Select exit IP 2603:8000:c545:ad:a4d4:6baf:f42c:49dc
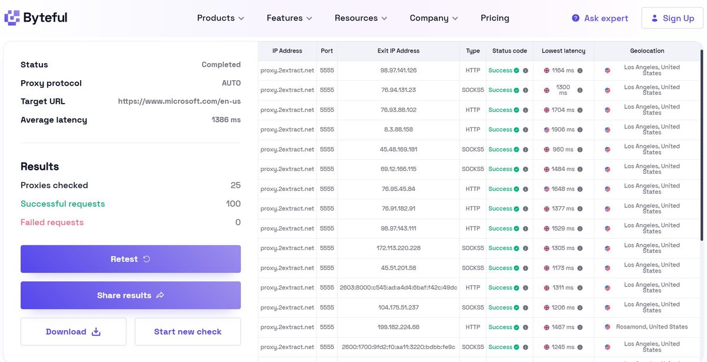This screenshot has height=362, width=707. (398, 288)
